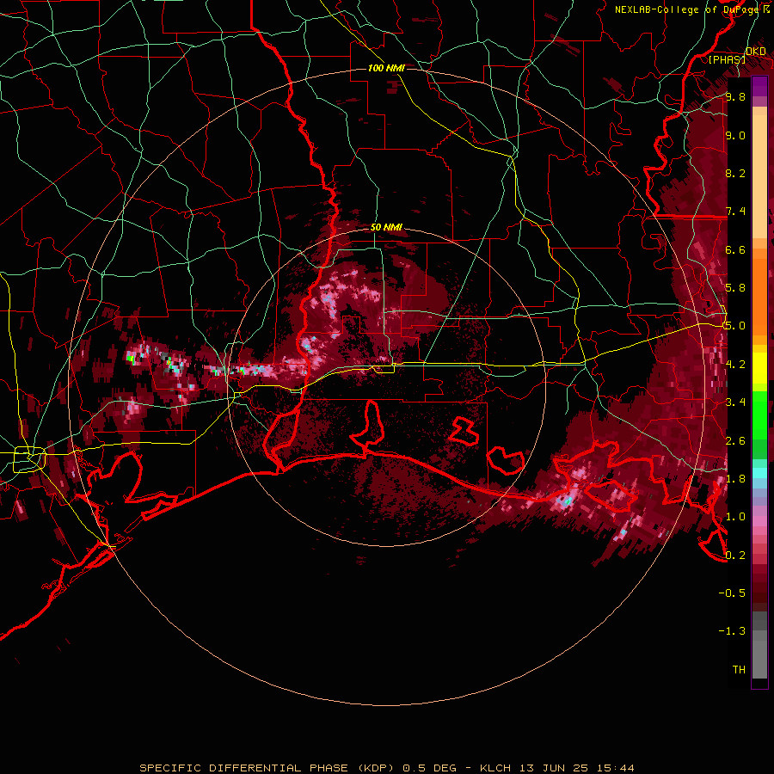The width and height of the screenshot is (774, 774).
Task: Click the 4.2 value on the scale
Action: coord(735,365)
